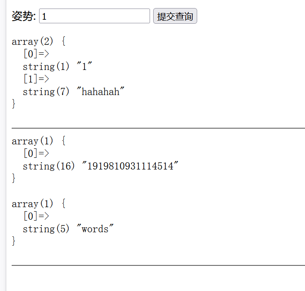Click the [0]=> line above "words"
Image resolution: width=305 pixels, height=291 pixels.
pyautogui.click(x=36, y=216)
